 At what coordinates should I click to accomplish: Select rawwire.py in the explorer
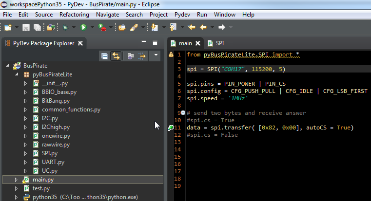[56, 145]
